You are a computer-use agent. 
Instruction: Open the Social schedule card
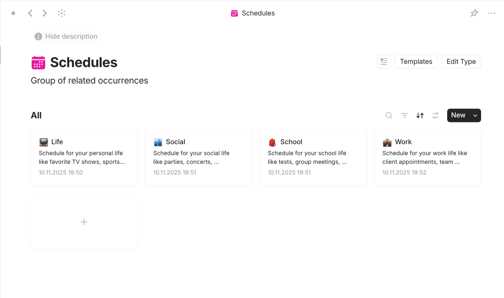coord(198,158)
